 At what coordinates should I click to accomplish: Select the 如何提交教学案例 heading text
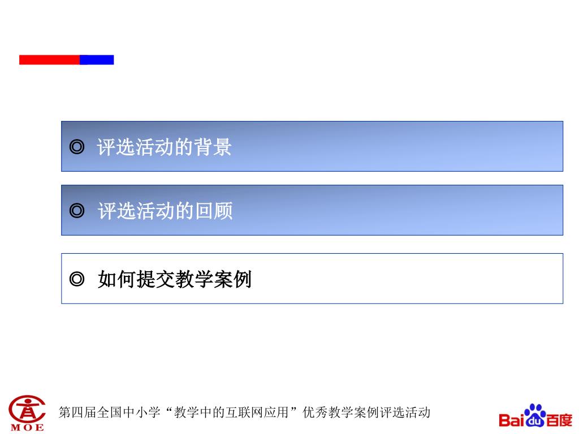tap(174, 279)
